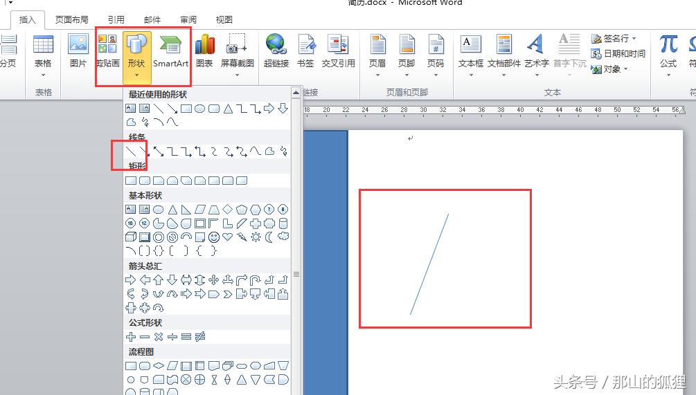Select scribble shape under 线条
The image size is (696, 395).
(283, 151)
